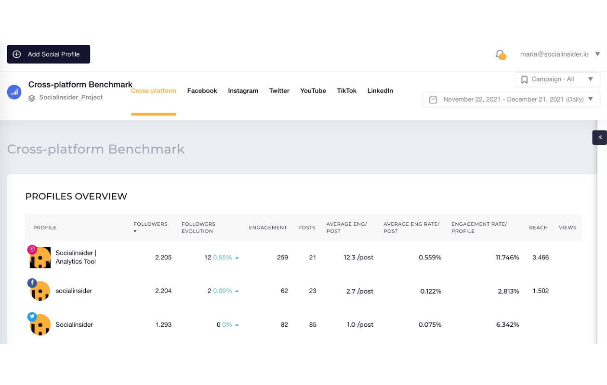Click the Profile column header
The height and width of the screenshot is (385, 607).
click(x=45, y=228)
